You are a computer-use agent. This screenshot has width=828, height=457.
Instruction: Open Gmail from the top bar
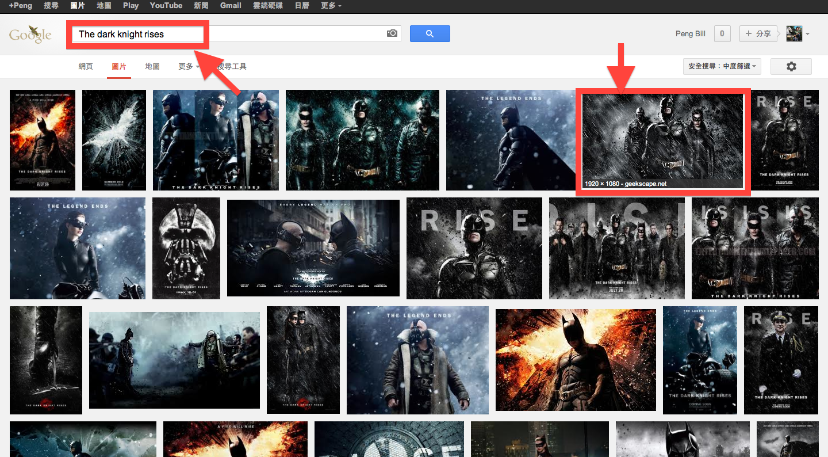(231, 5)
